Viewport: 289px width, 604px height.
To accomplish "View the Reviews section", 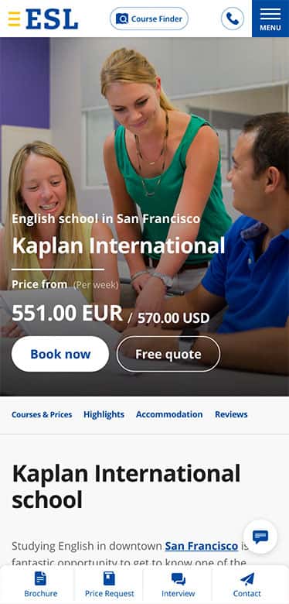I will pos(231,414).
